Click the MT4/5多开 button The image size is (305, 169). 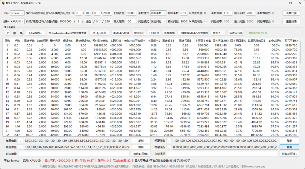click(99, 33)
